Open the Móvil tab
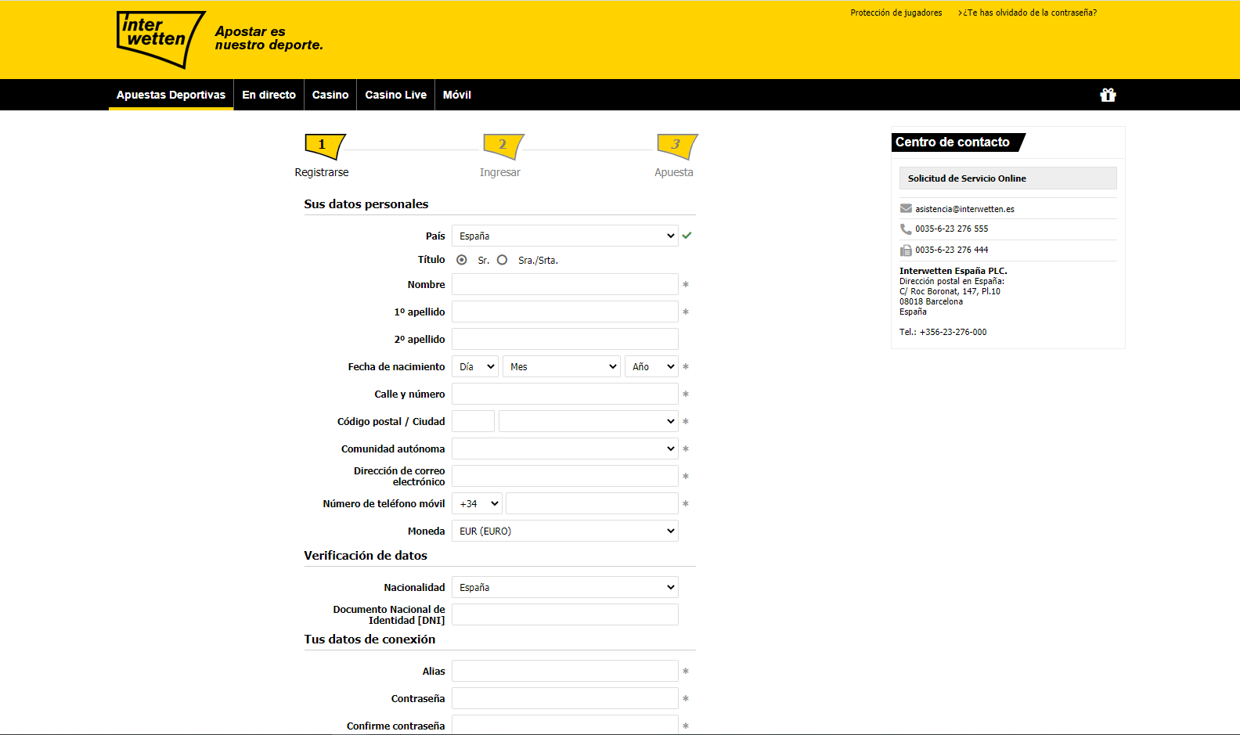 tap(456, 95)
